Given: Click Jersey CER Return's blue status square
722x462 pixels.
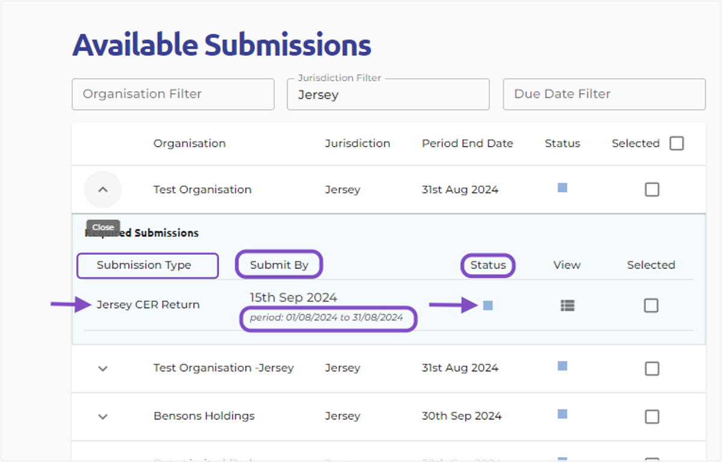Looking at the screenshot, I should pos(488,306).
